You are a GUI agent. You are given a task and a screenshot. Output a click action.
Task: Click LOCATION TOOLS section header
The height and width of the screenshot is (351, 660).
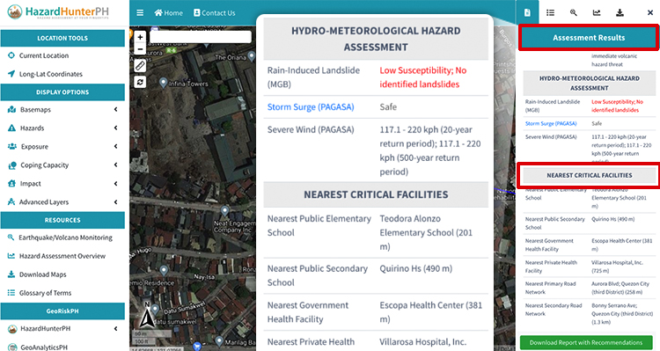[x=62, y=39]
